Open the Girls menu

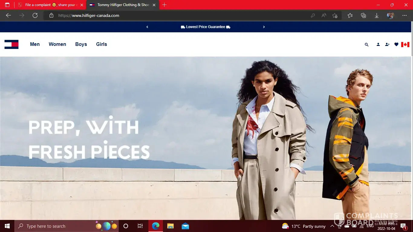[x=102, y=44]
